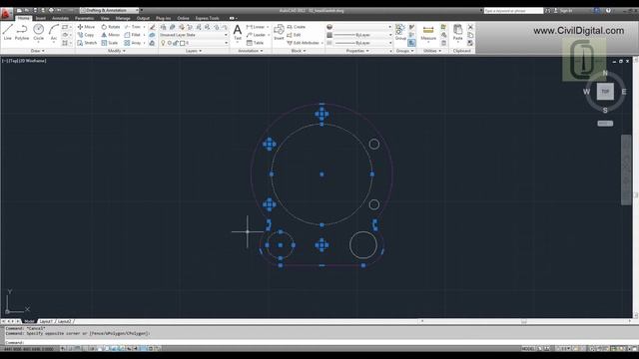Click the small circle at upper right of drawing

pos(374,144)
